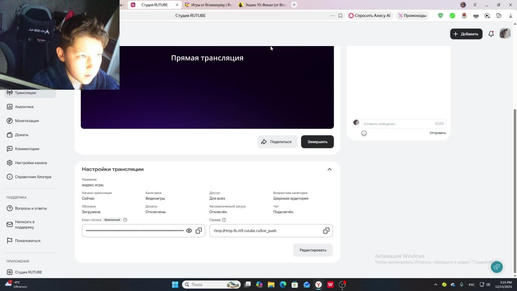Viewport: 517px width, 291px height.
Task: Select the Широкая аудитория age value
Action: pos(291,198)
